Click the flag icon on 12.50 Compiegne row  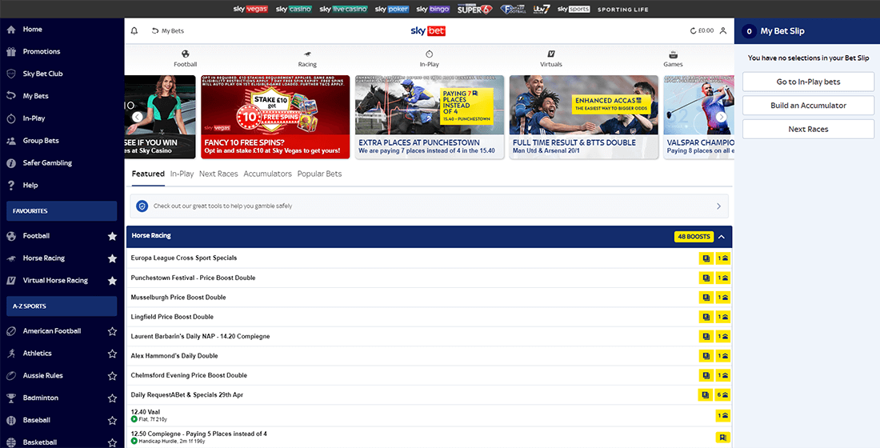coord(723,438)
